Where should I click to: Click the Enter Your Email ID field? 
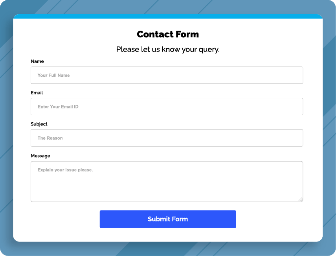(167, 107)
